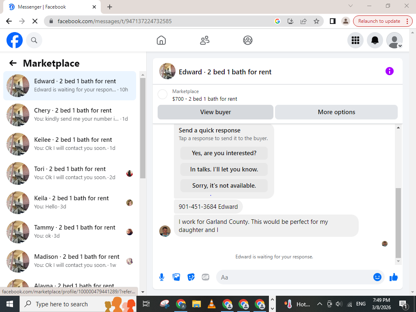Click the More options button

click(336, 112)
